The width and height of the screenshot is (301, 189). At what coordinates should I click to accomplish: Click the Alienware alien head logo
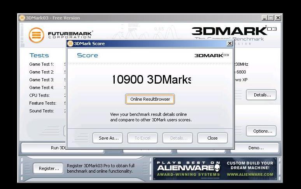[217, 168]
